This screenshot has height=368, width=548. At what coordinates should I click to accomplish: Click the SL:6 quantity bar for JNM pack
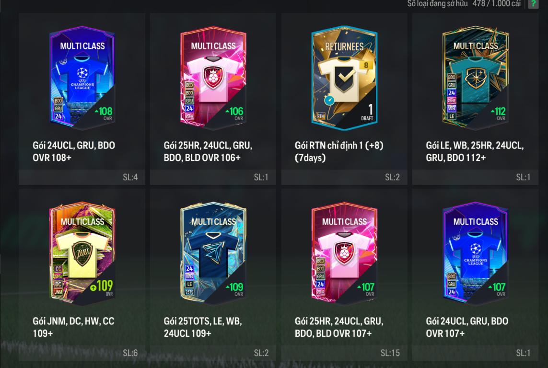pos(82,353)
